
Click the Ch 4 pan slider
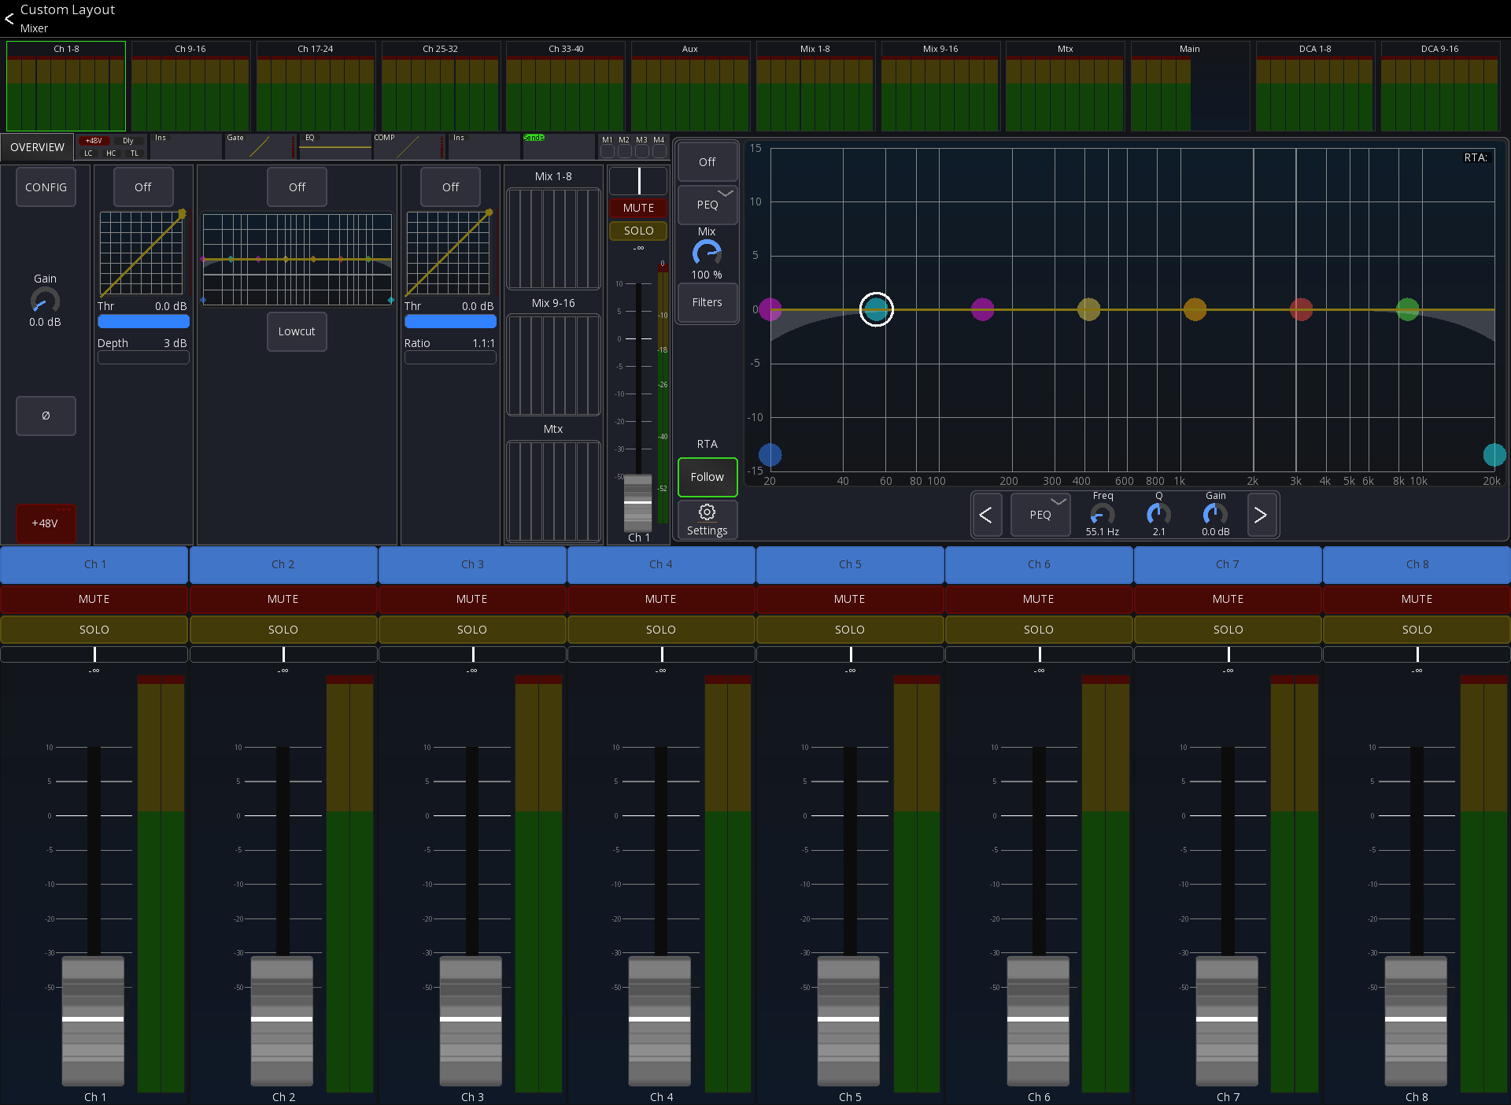click(661, 654)
